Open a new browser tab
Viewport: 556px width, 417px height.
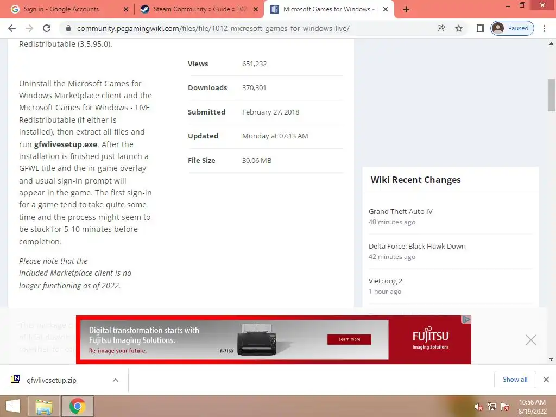[406, 9]
